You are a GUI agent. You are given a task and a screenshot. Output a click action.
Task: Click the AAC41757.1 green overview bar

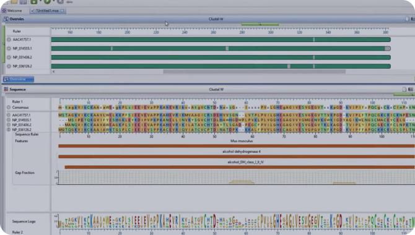point(221,40)
